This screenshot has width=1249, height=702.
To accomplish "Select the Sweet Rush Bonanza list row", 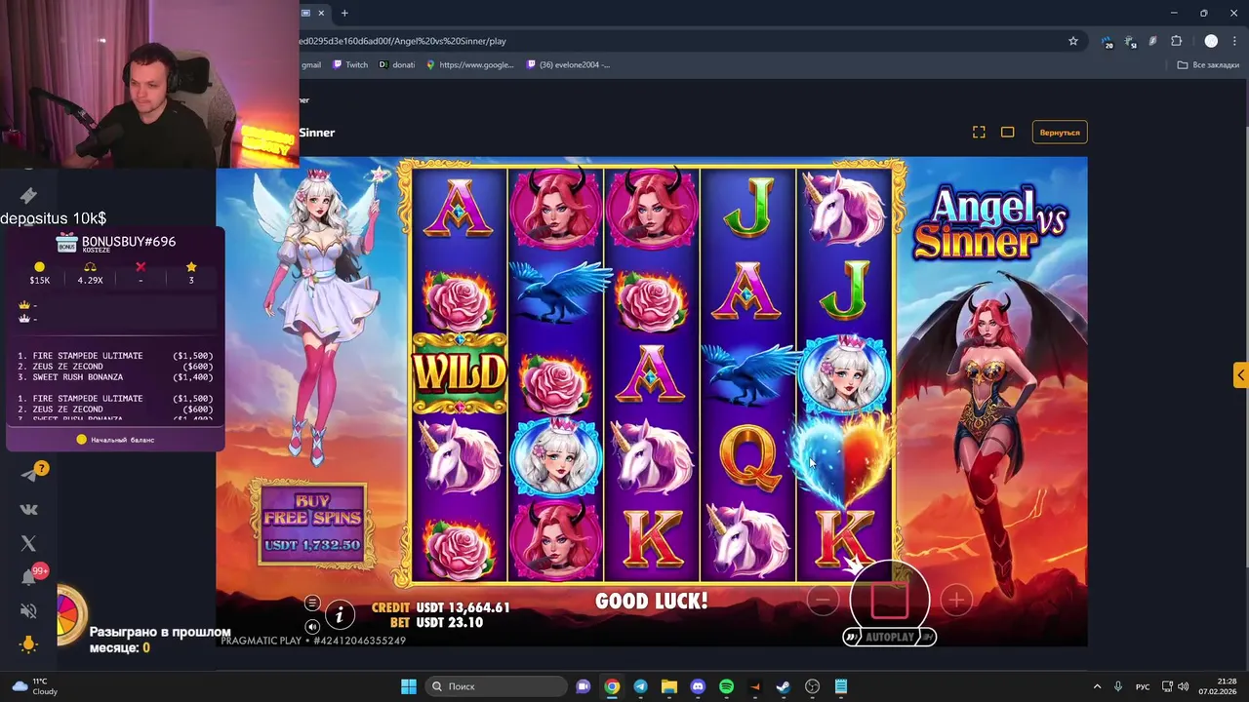I will pyautogui.click(x=115, y=376).
